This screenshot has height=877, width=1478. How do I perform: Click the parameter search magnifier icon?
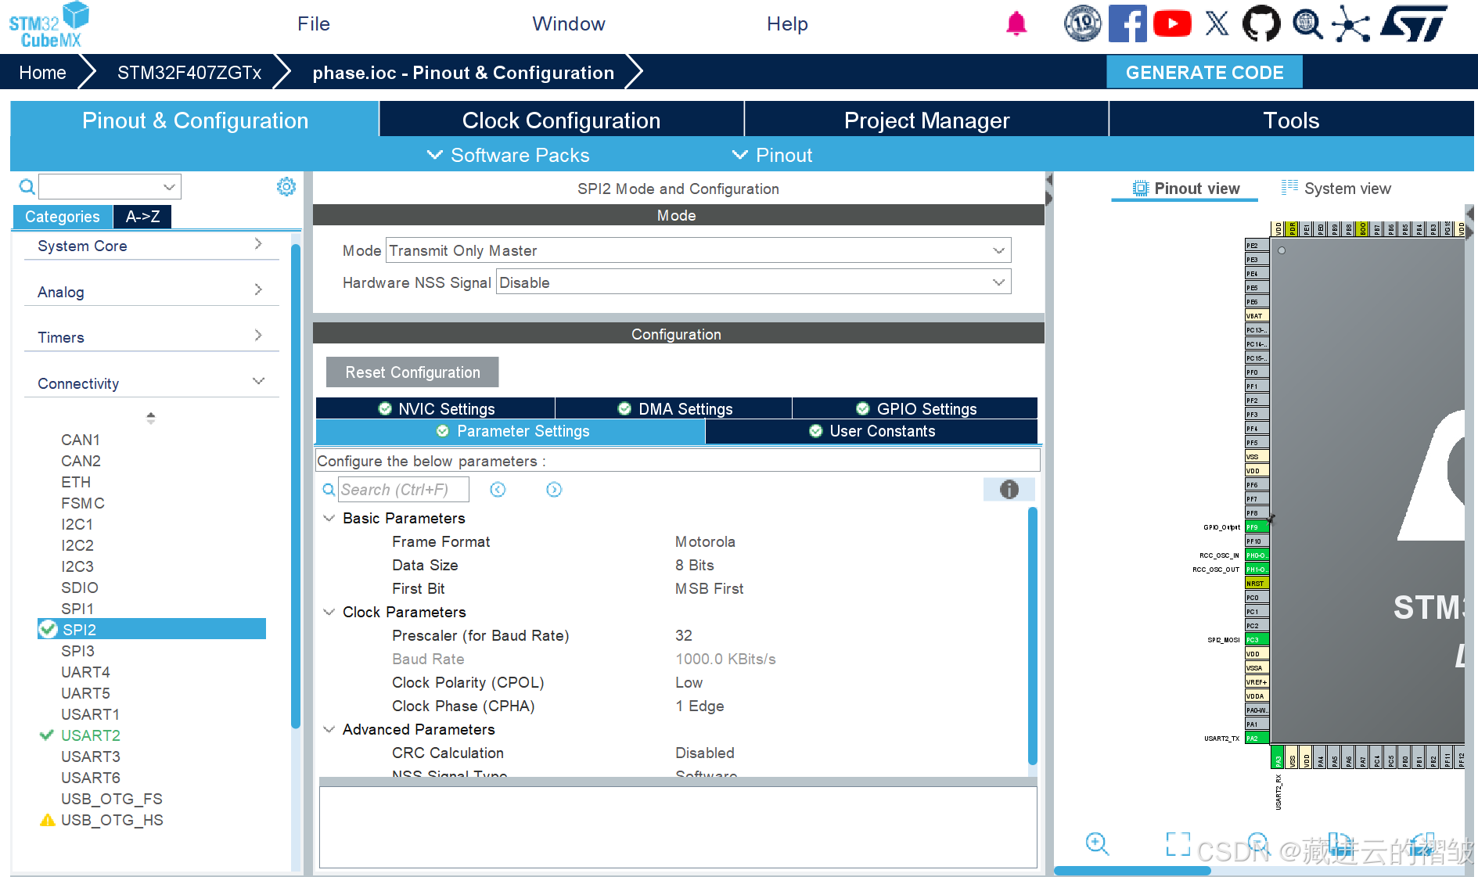coord(329,490)
